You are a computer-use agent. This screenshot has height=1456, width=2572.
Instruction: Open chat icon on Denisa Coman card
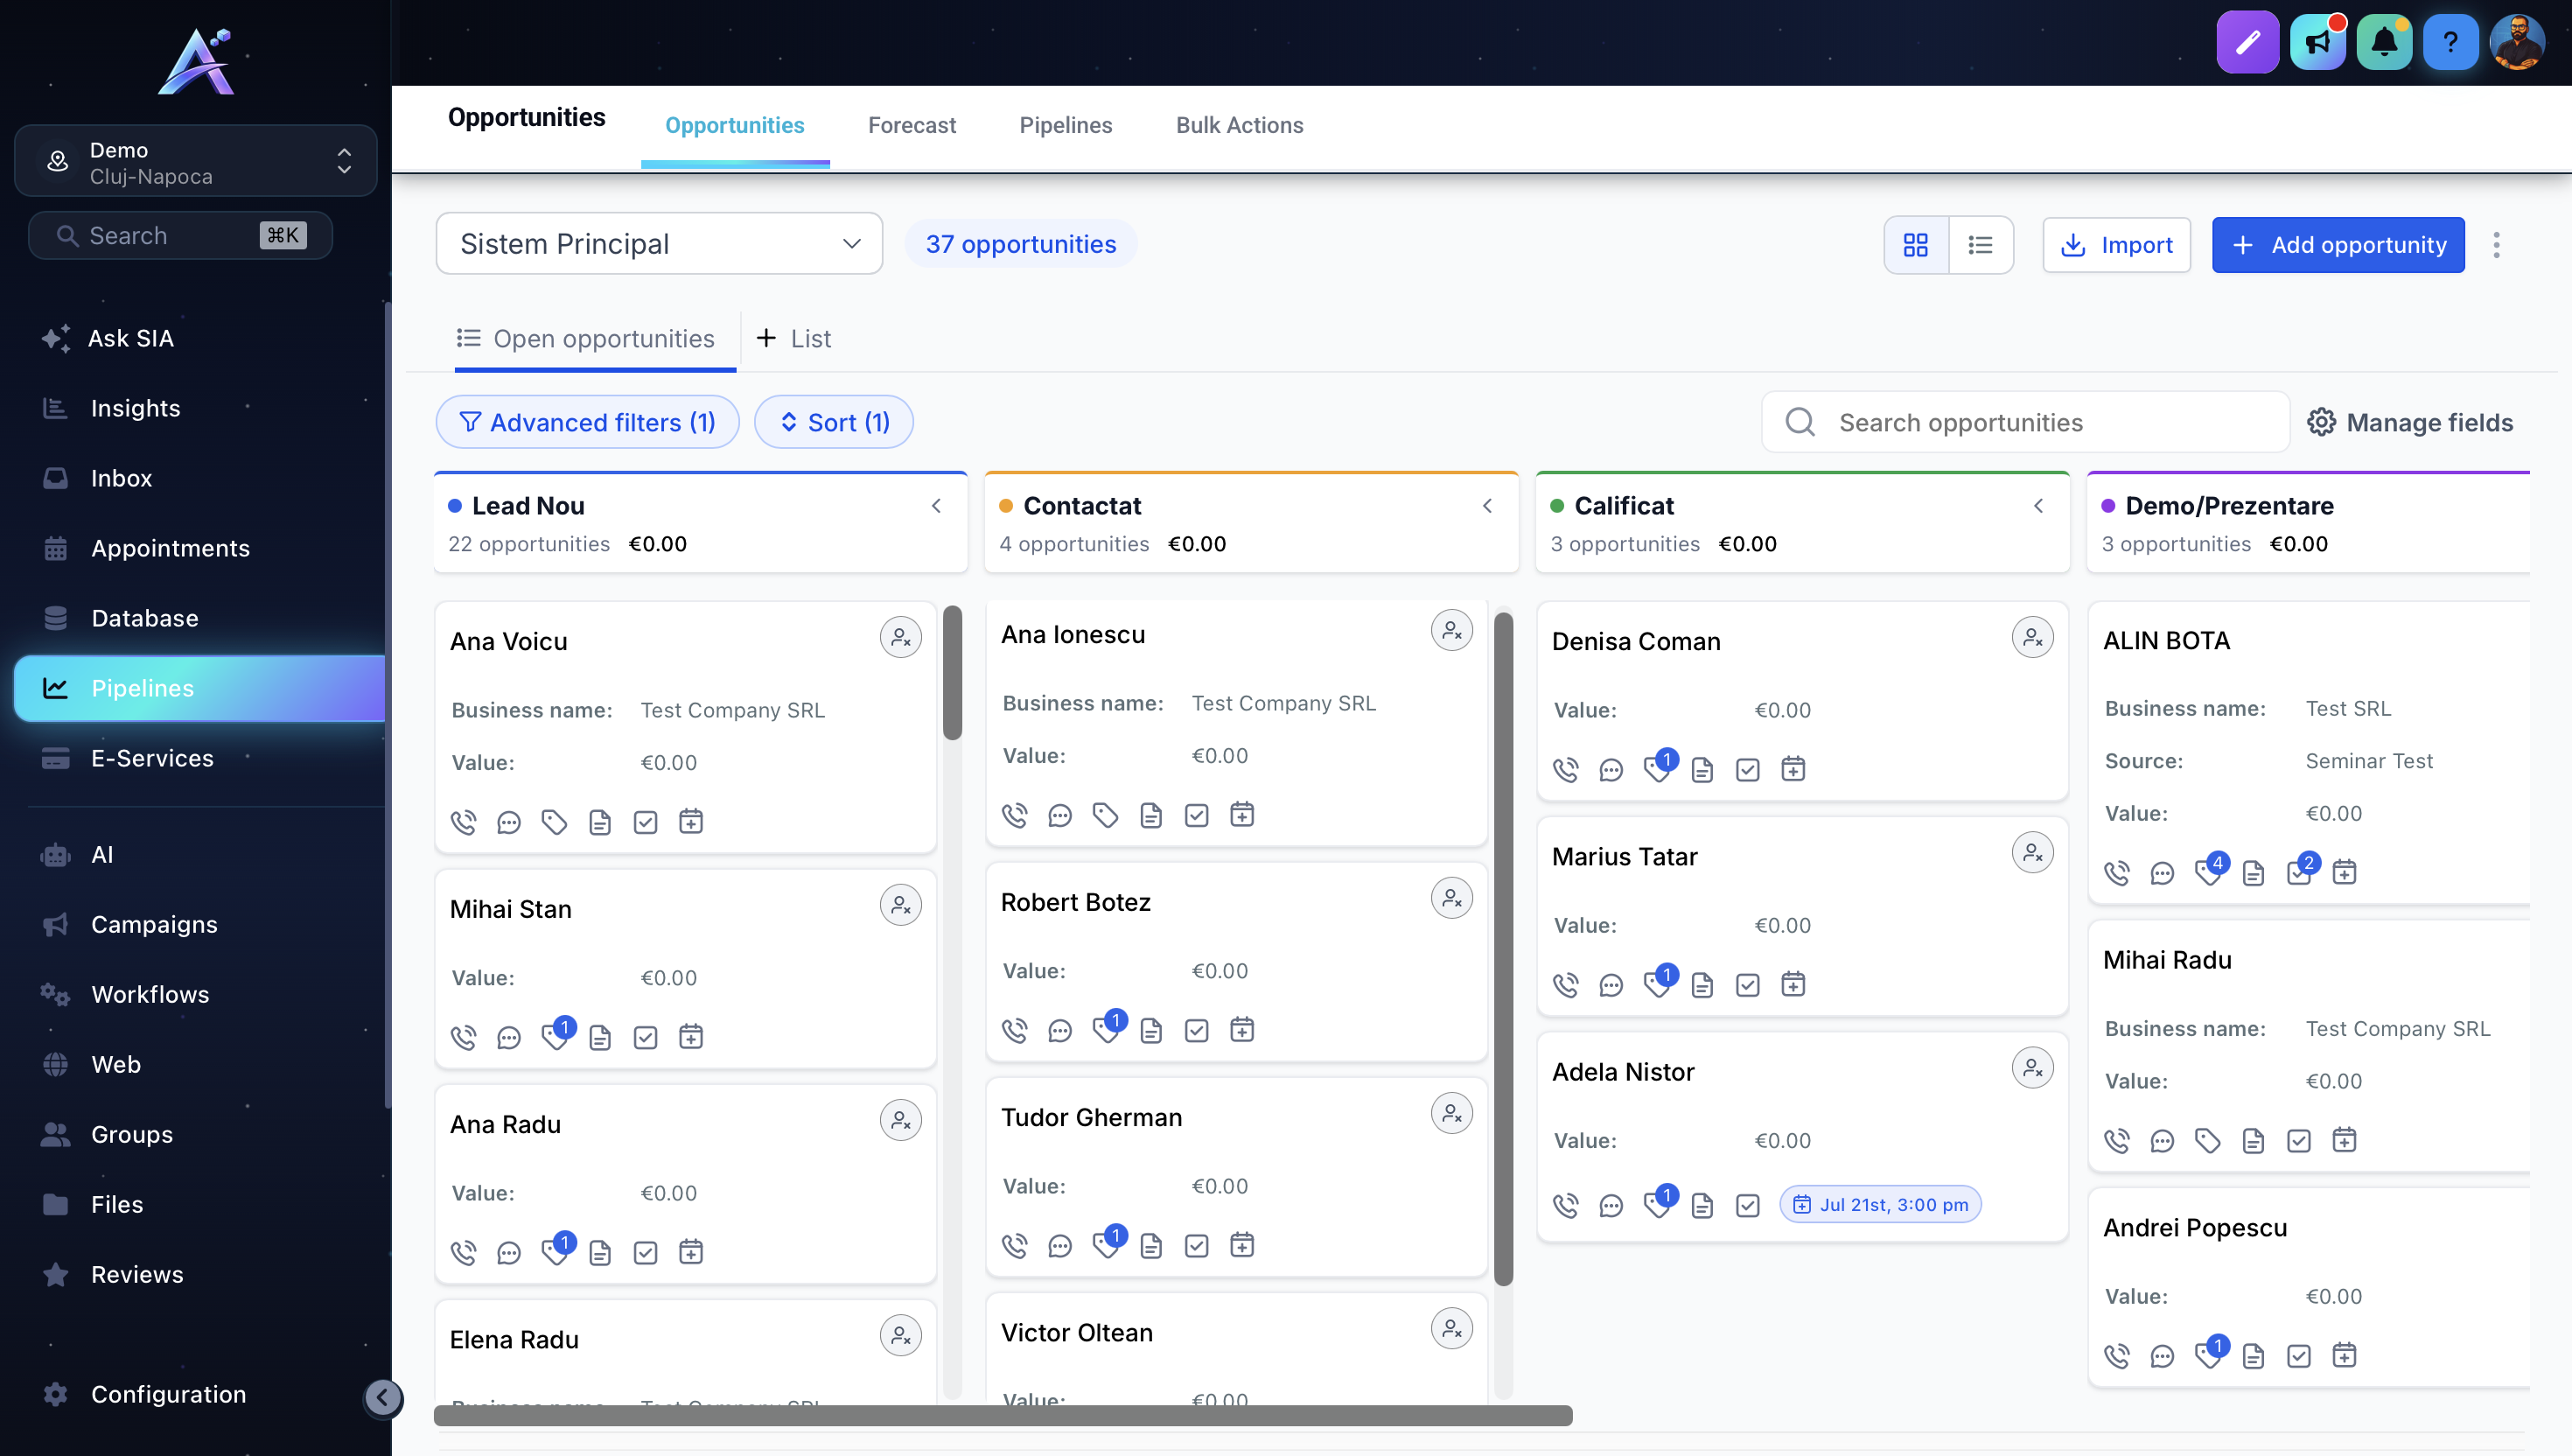pyautogui.click(x=1611, y=770)
